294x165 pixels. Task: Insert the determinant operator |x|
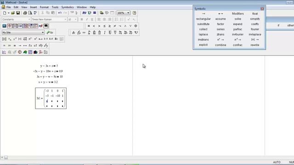point(20,39)
